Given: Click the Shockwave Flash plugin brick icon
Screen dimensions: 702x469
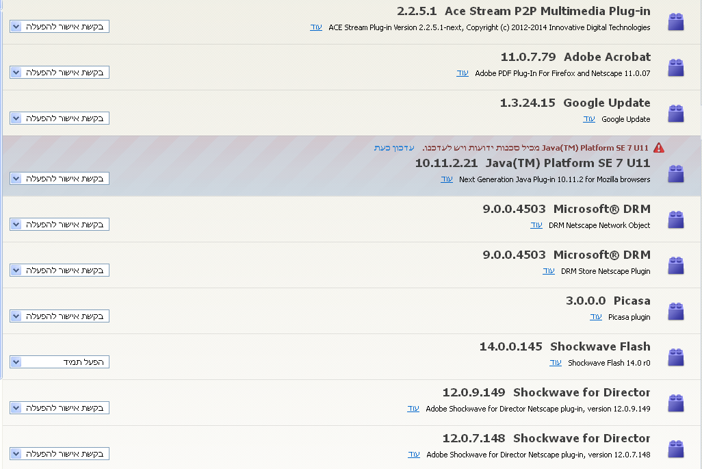Looking at the screenshot, I should click(x=675, y=357).
